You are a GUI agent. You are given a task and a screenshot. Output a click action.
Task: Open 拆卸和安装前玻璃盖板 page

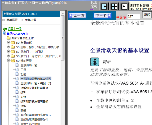click(x=34, y=88)
